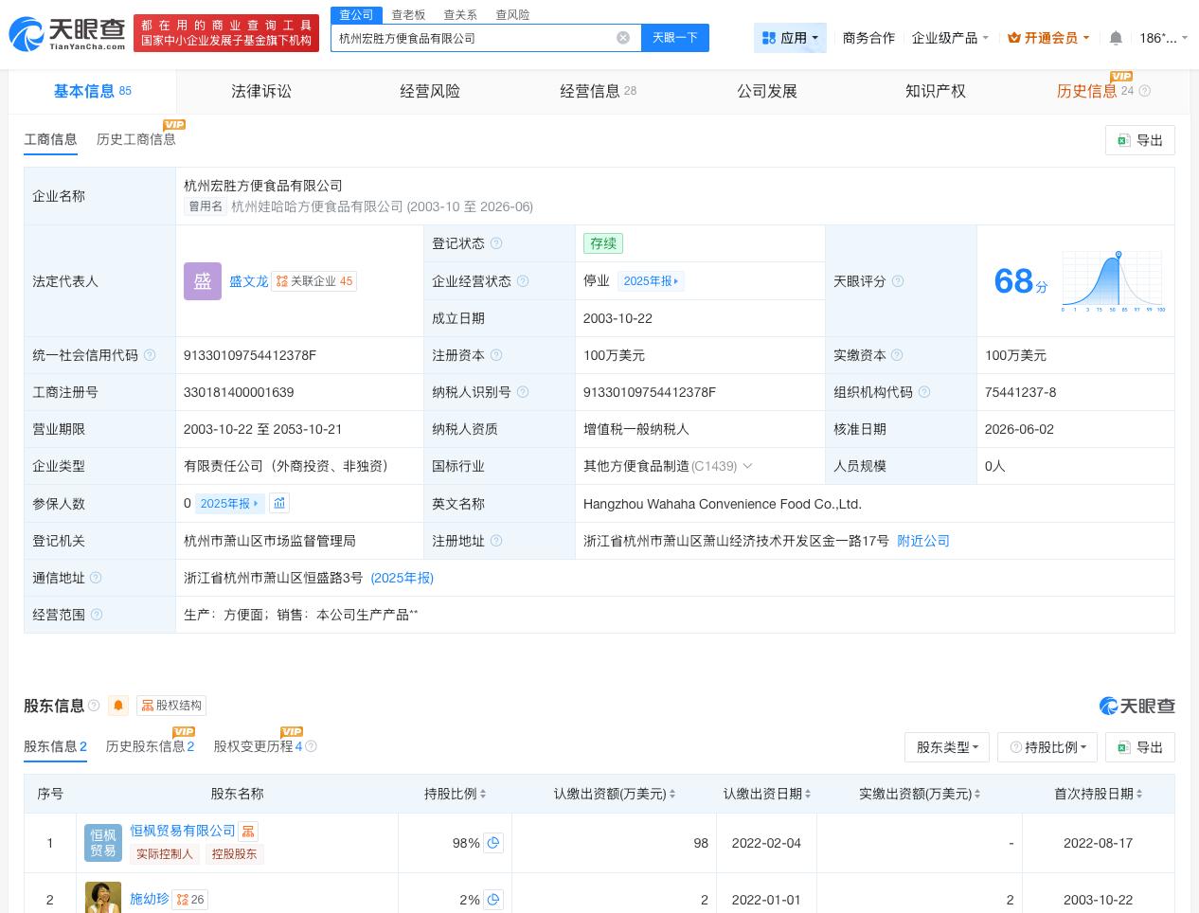Open pie chart icon for 2% holding

[x=493, y=900]
